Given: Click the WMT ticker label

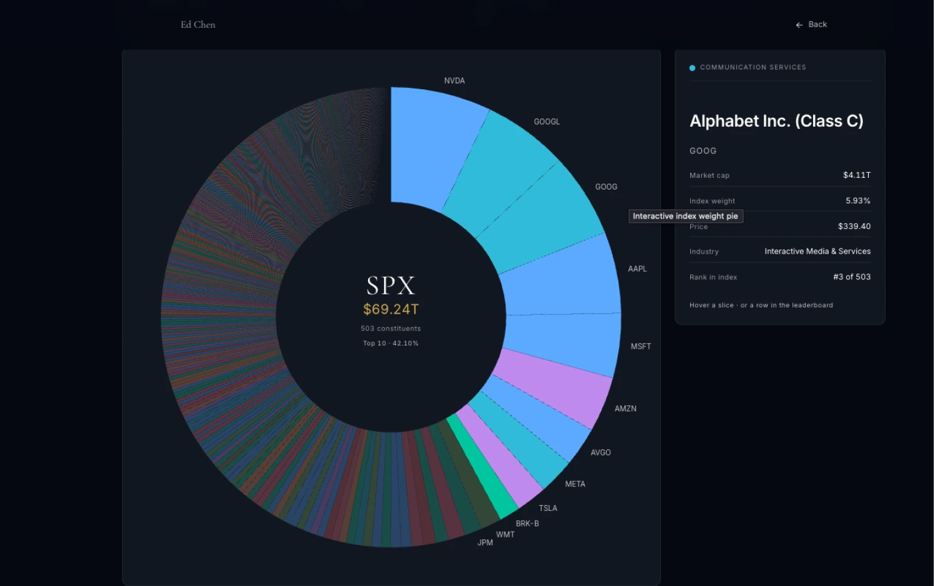Looking at the screenshot, I should click(505, 535).
